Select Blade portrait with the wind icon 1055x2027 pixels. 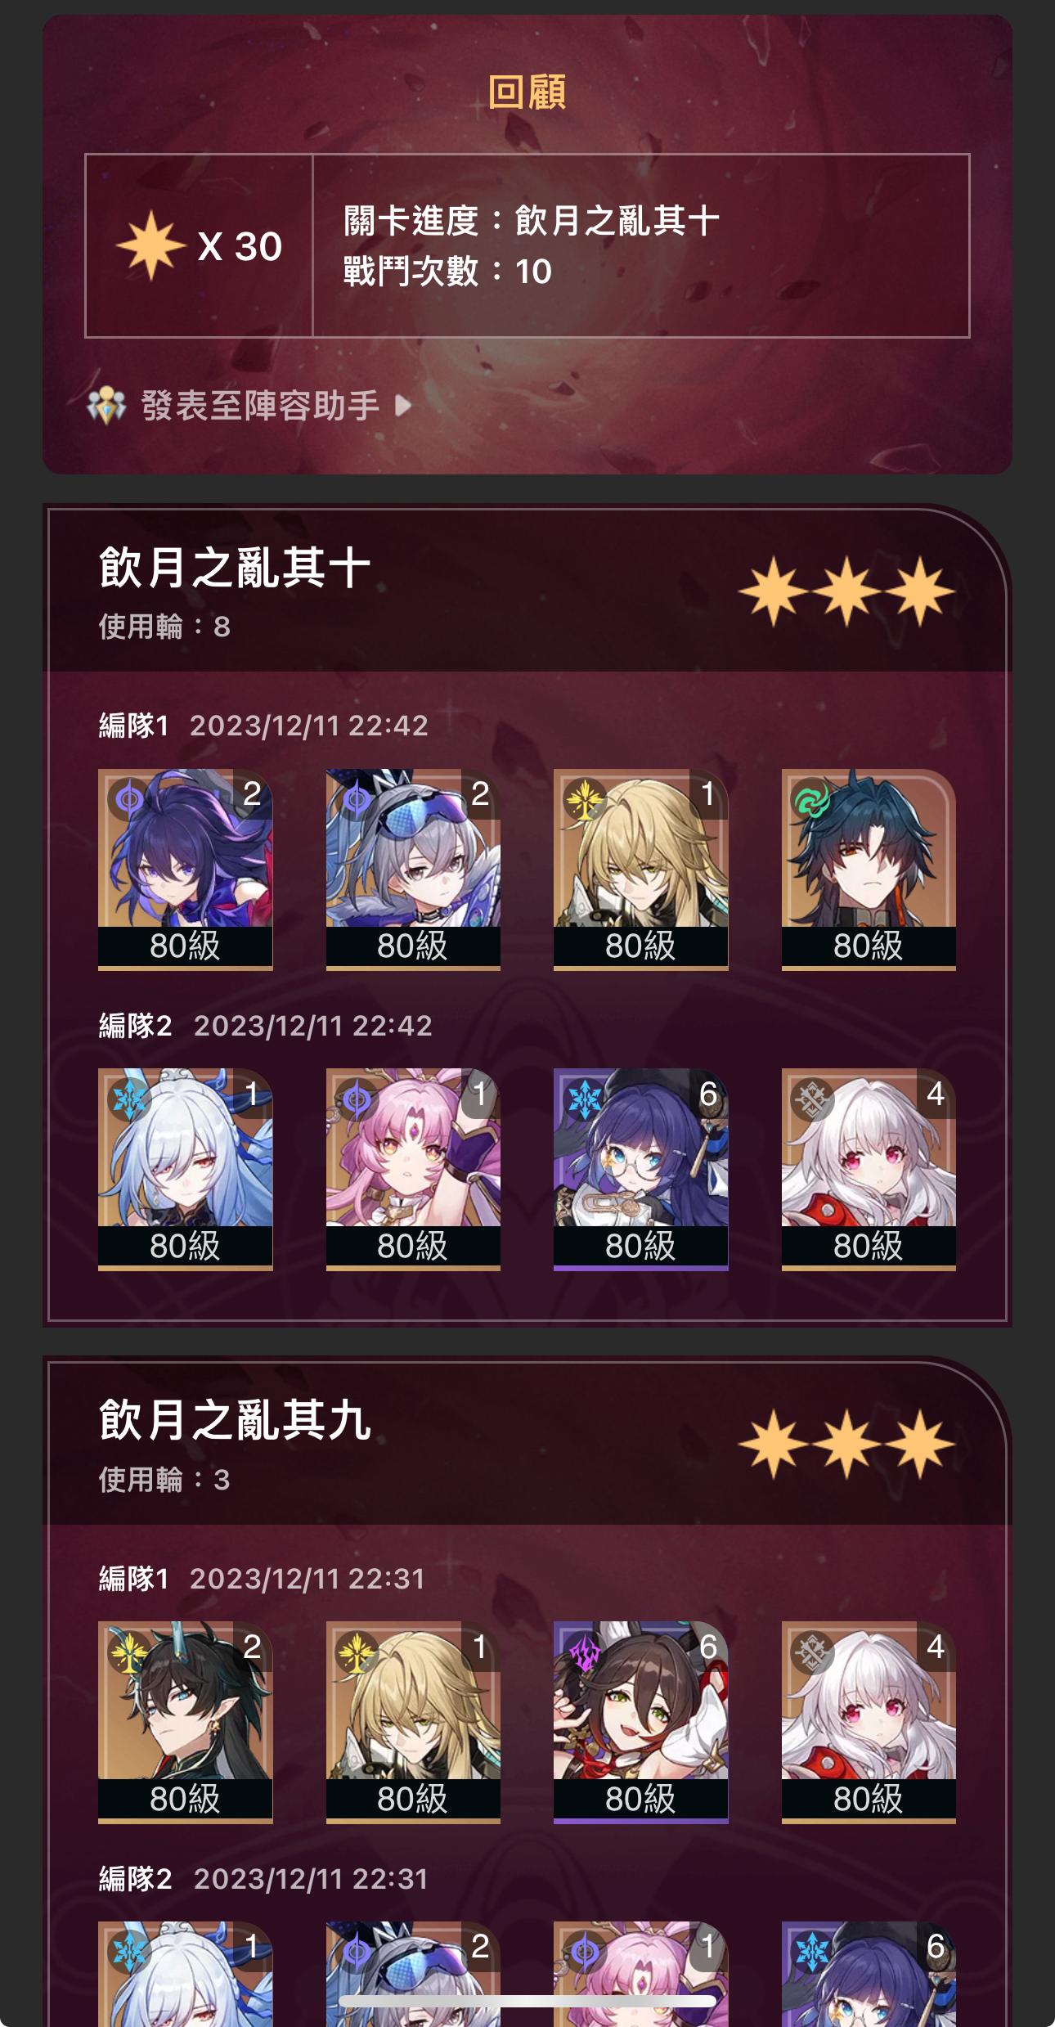tap(869, 870)
